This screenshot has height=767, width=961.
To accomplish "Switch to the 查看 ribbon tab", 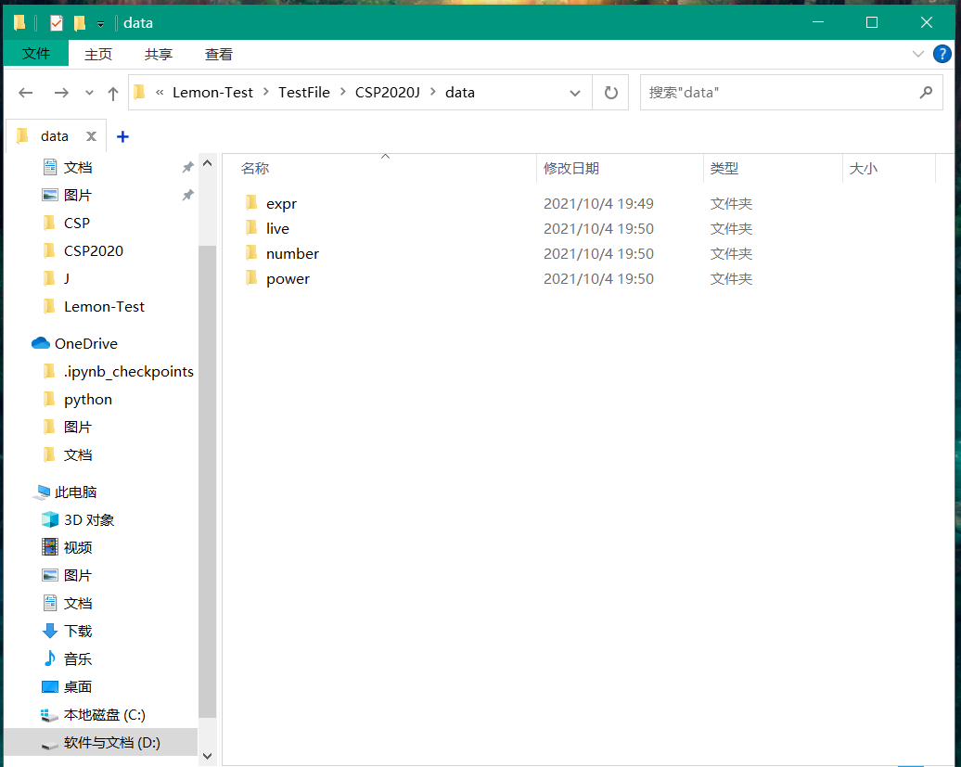I will [218, 54].
